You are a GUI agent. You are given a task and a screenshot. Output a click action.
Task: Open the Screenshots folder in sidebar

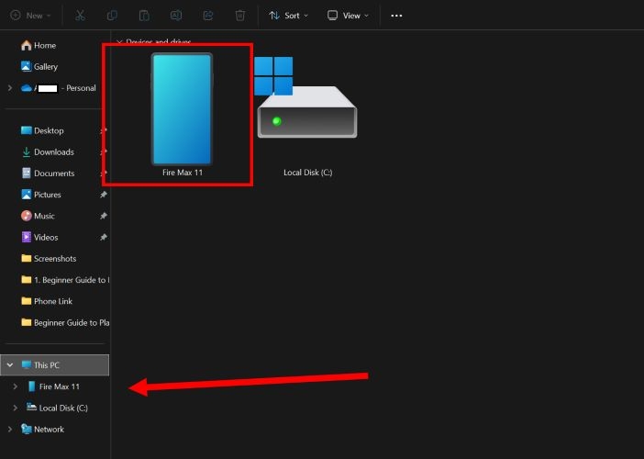coord(49,259)
